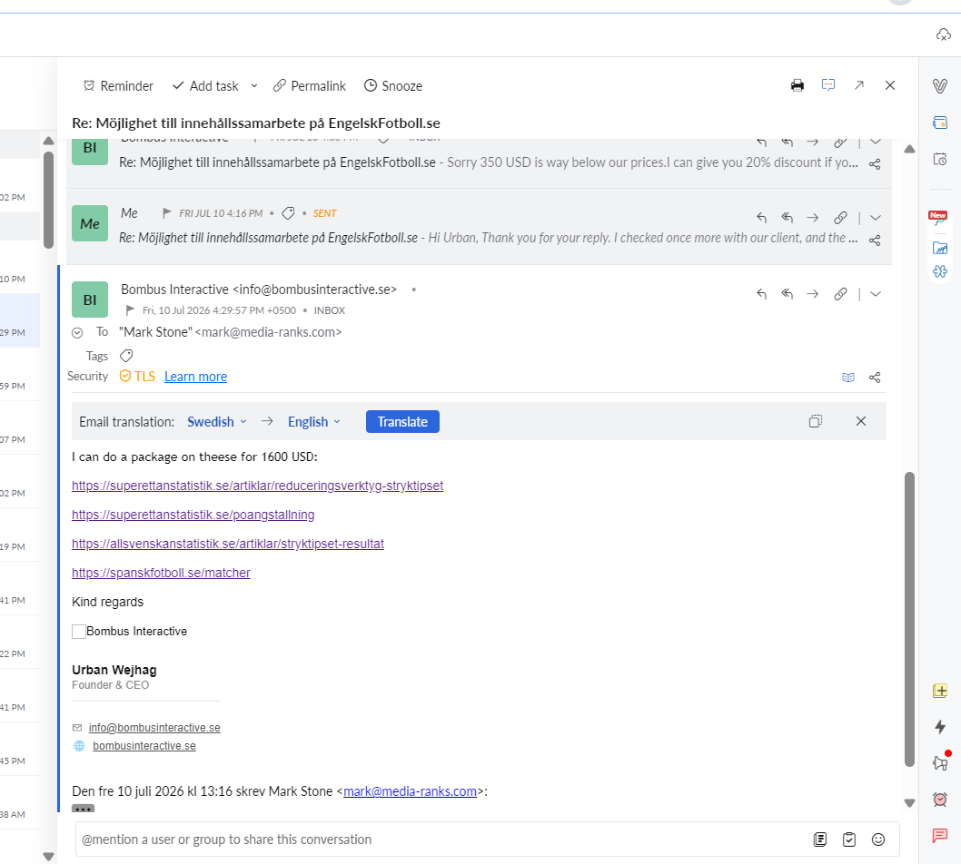Open email in new window arrow

coord(859,85)
